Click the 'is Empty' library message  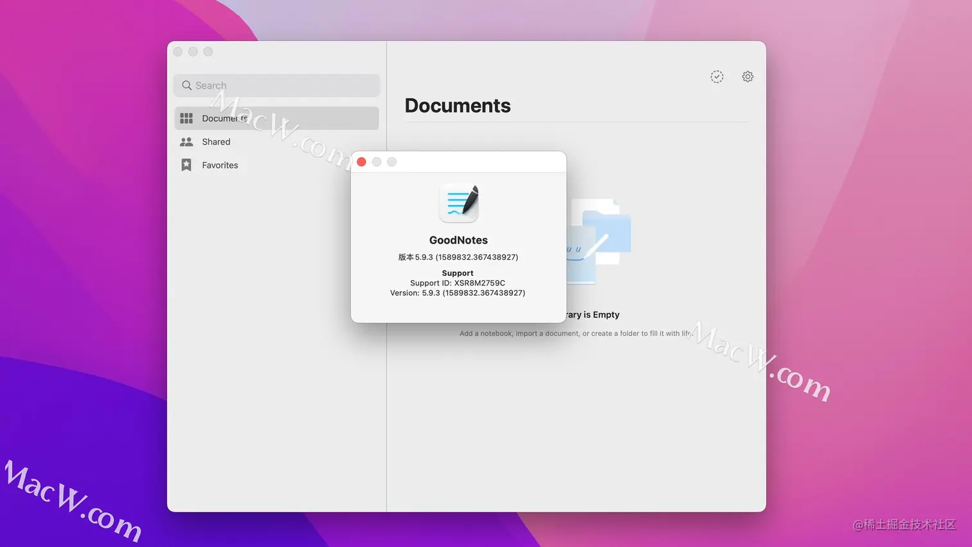point(593,314)
